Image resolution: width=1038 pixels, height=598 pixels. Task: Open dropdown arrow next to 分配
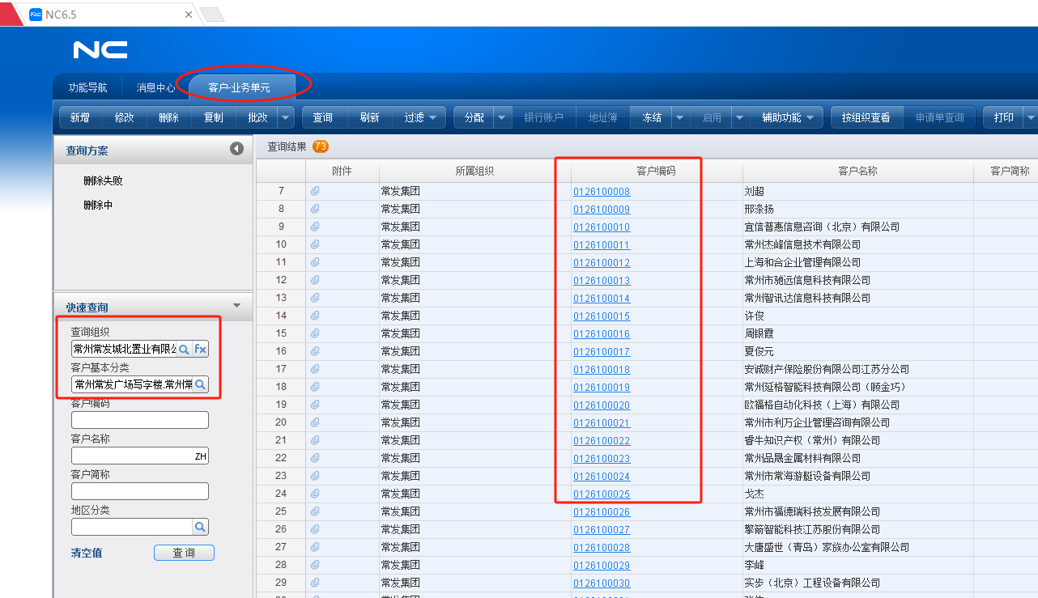502,117
